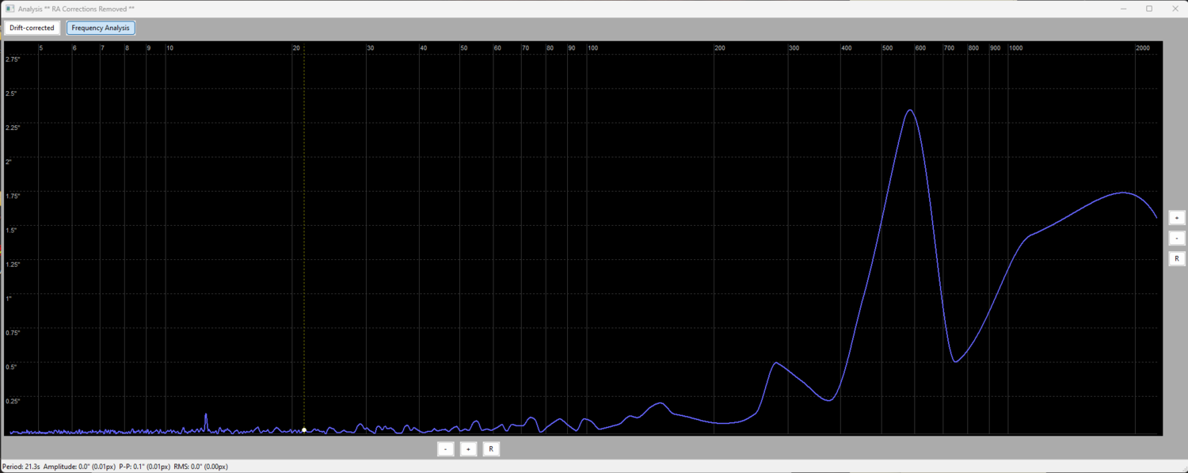Image resolution: width=1188 pixels, height=473 pixels.
Task: Select the highlighted Frequency Analysis toggle button
Action: point(101,28)
